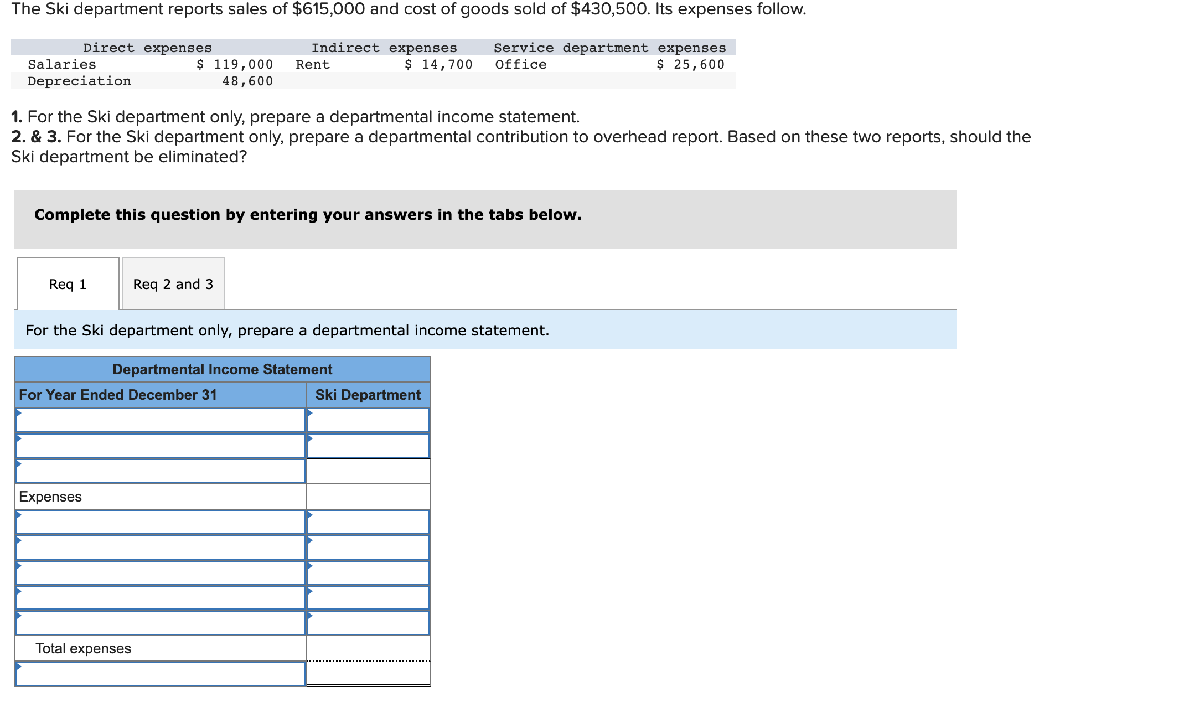Open fourth expense label dropdown cell

tap(161, 598)
